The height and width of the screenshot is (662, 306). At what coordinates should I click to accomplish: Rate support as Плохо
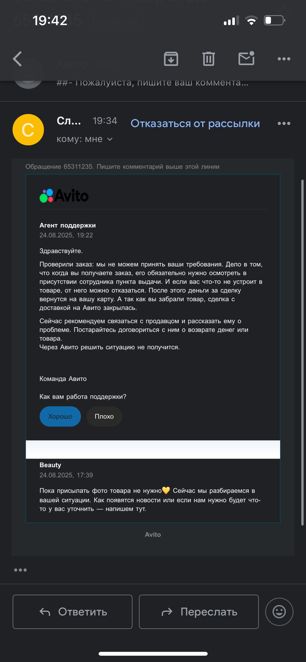pos(104,416)
